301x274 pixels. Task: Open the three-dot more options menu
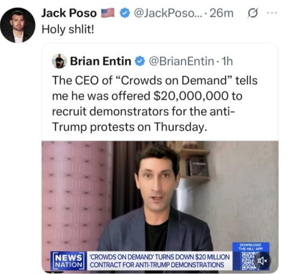272,13
